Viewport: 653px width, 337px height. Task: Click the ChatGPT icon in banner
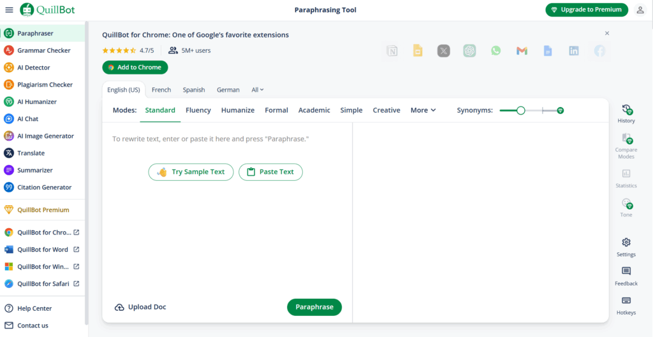tap(469, 51)
